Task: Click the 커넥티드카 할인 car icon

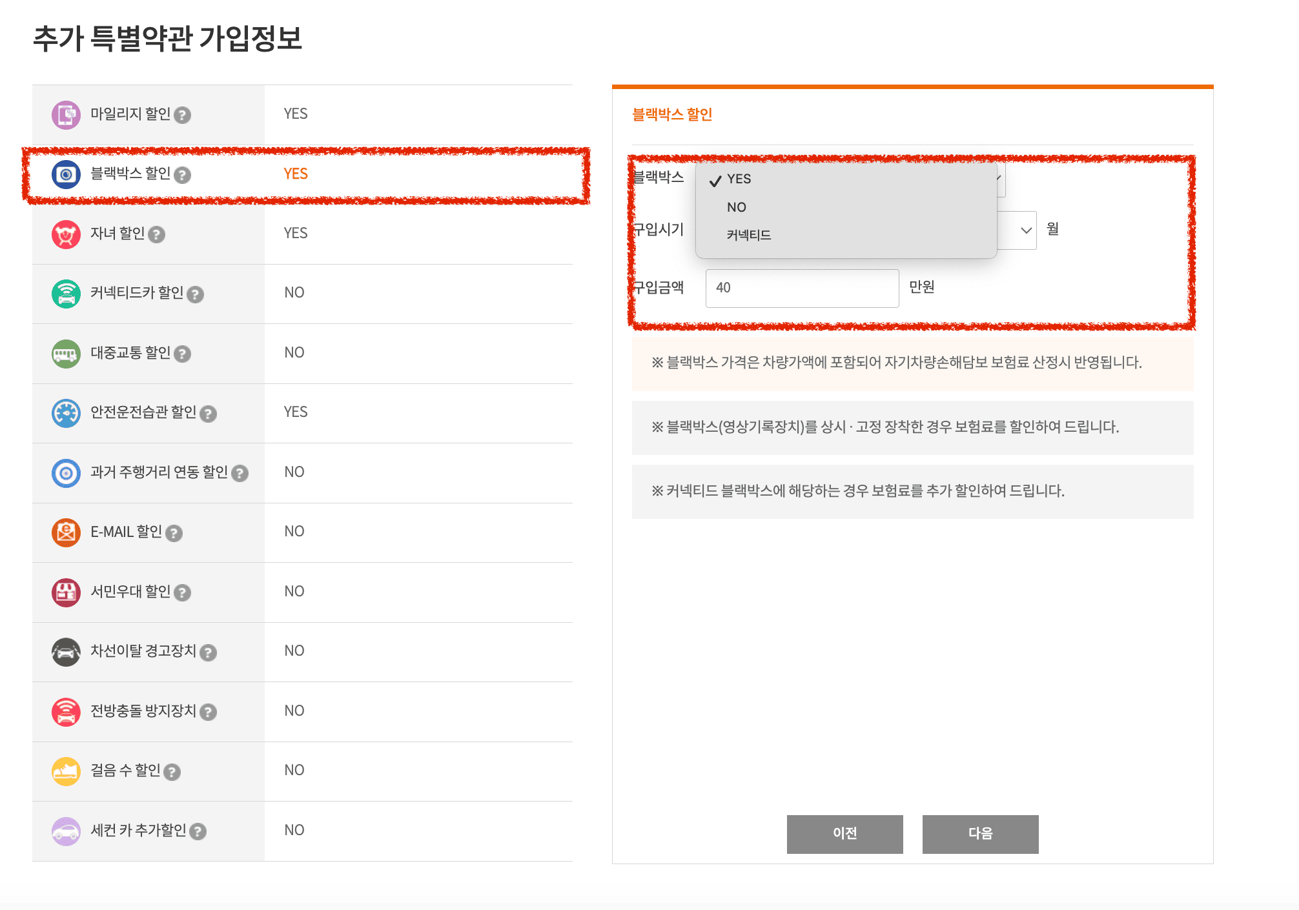Action: click(66, 294)
